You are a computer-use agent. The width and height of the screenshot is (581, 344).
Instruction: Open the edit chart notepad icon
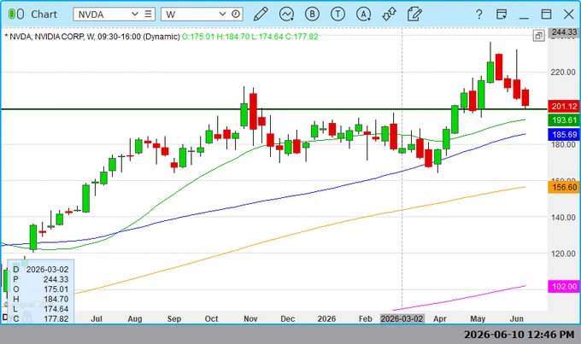tap(414, 15)
